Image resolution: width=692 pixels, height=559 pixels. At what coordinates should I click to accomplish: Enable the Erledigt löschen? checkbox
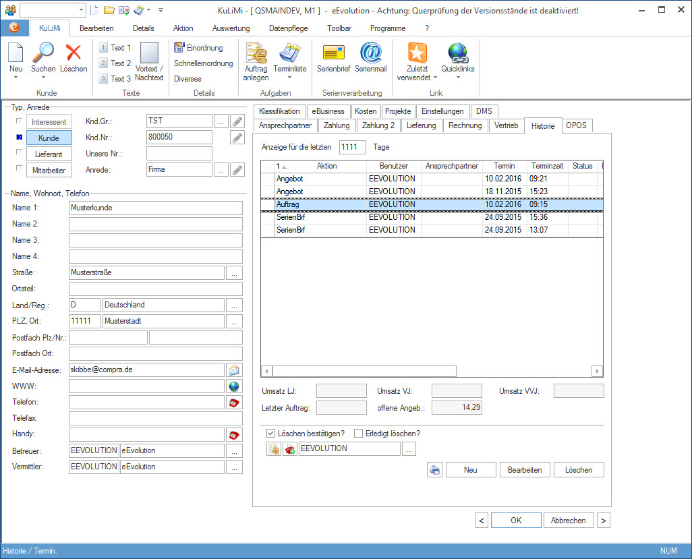pyautogui.click(x=358, y=434)
